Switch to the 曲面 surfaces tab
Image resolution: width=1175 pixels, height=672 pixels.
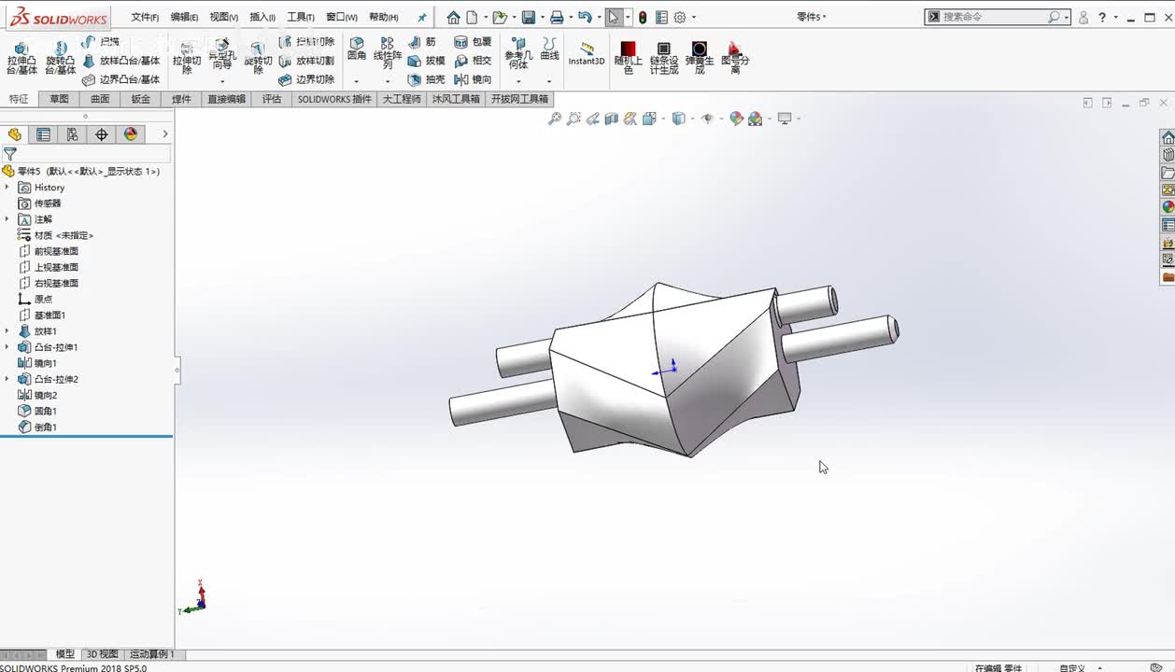pos(100,99)
